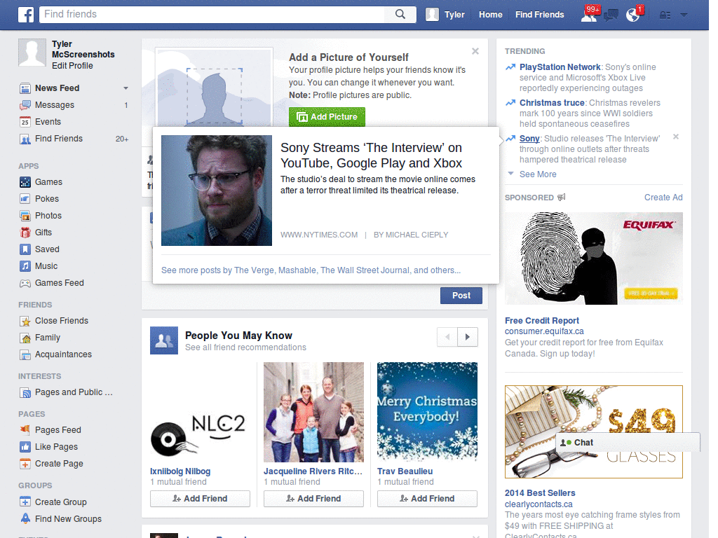The width and height of the screenshot is (718, 538).
Task: Click the green Add Picture button
Action: coord(327,117)
